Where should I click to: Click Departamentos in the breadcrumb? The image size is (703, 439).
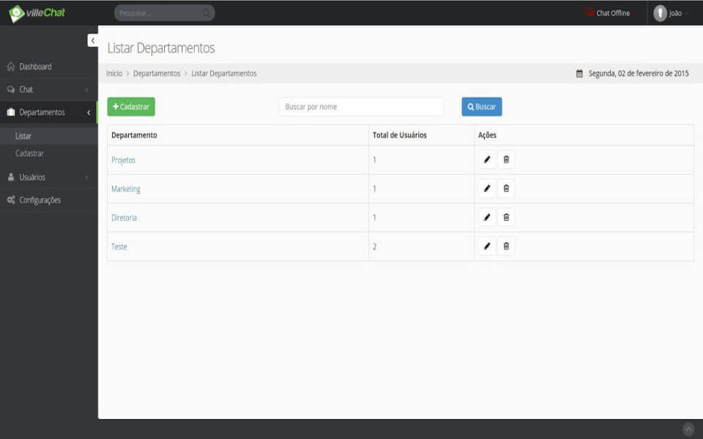(x=157, y=73)
